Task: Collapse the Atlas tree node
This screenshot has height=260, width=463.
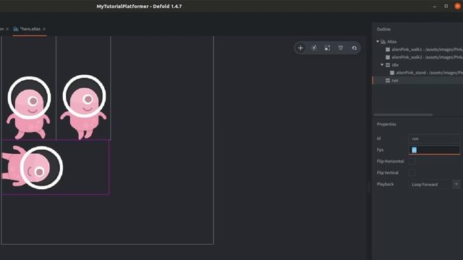Action: [378, 42]
